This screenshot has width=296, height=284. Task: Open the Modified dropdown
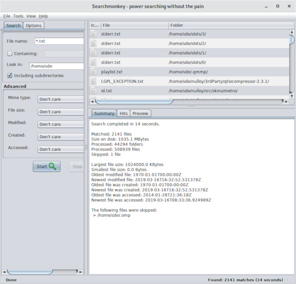60,124
